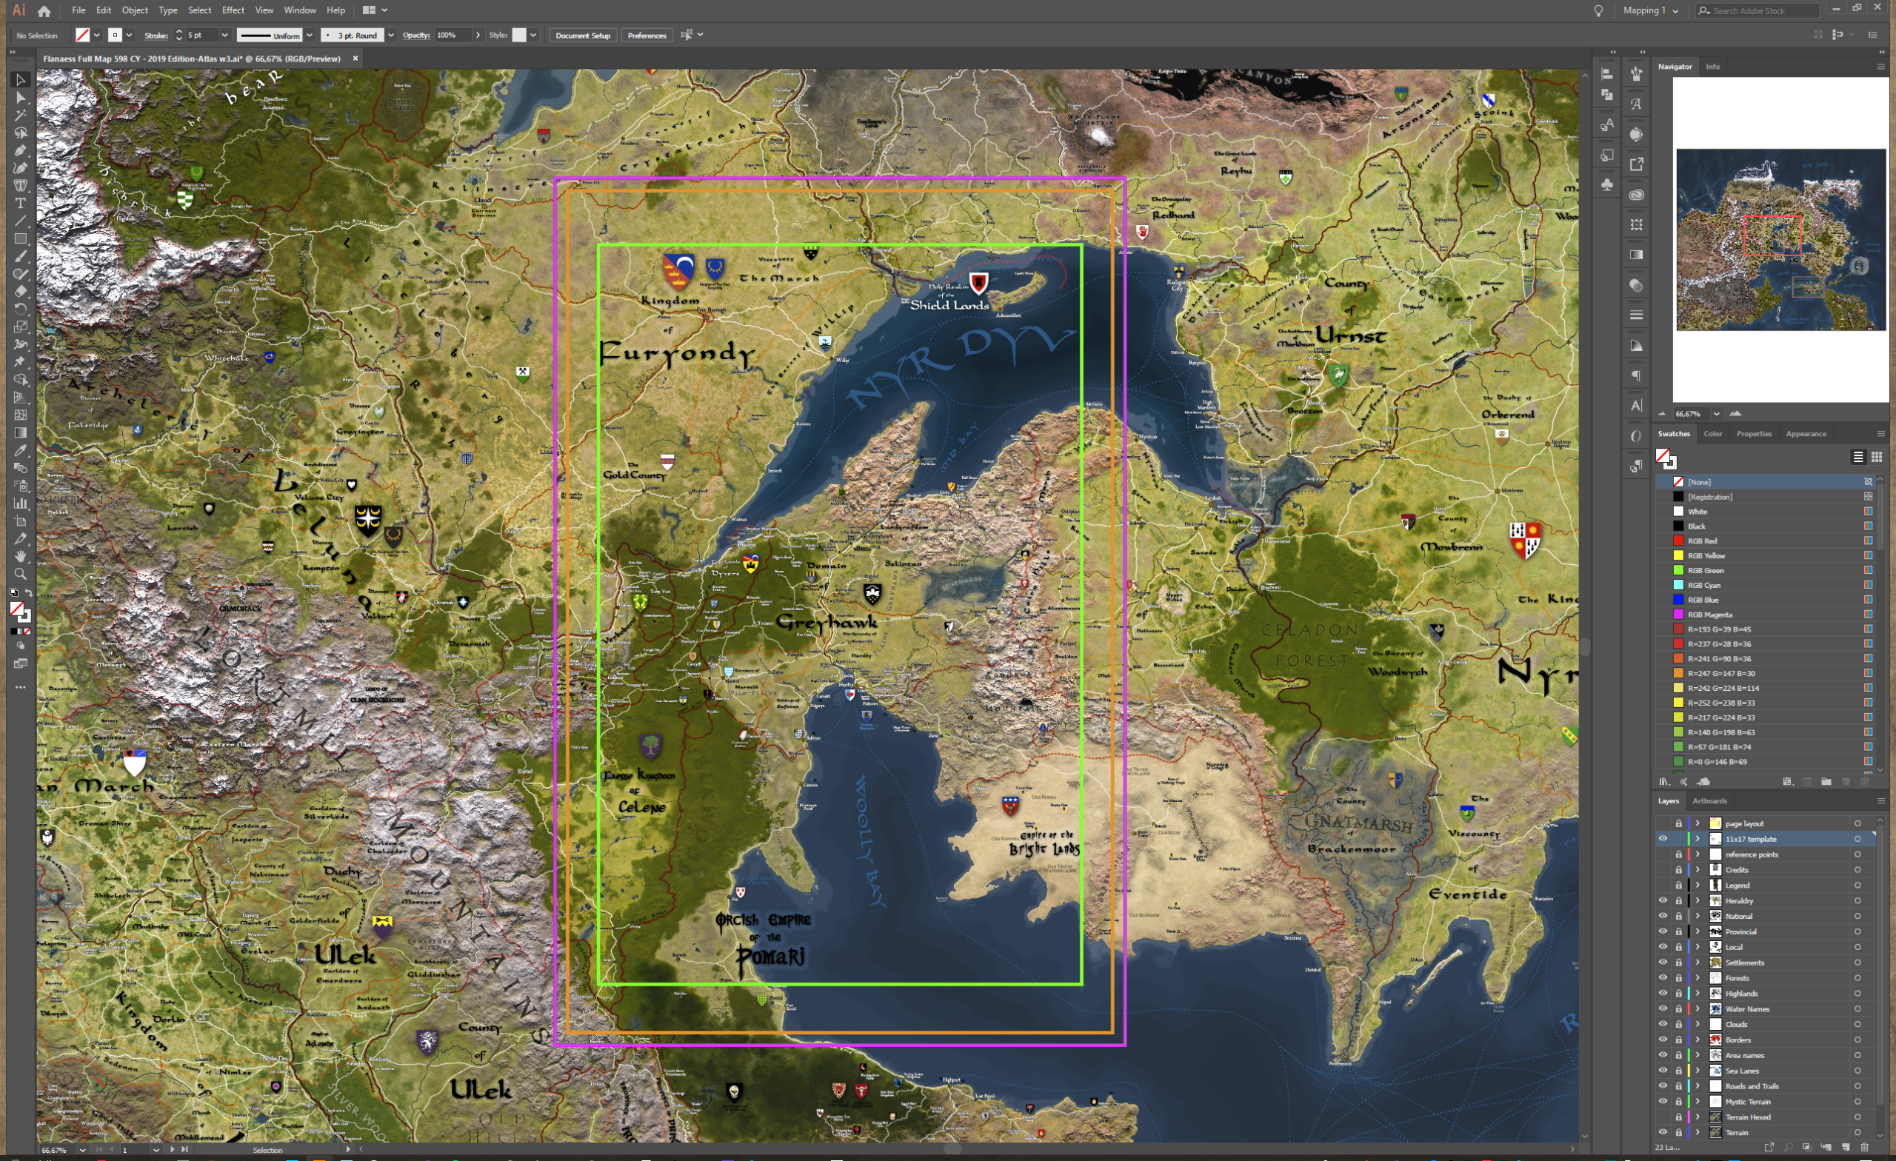Select the Magic Wand tool

coord(21,116)
